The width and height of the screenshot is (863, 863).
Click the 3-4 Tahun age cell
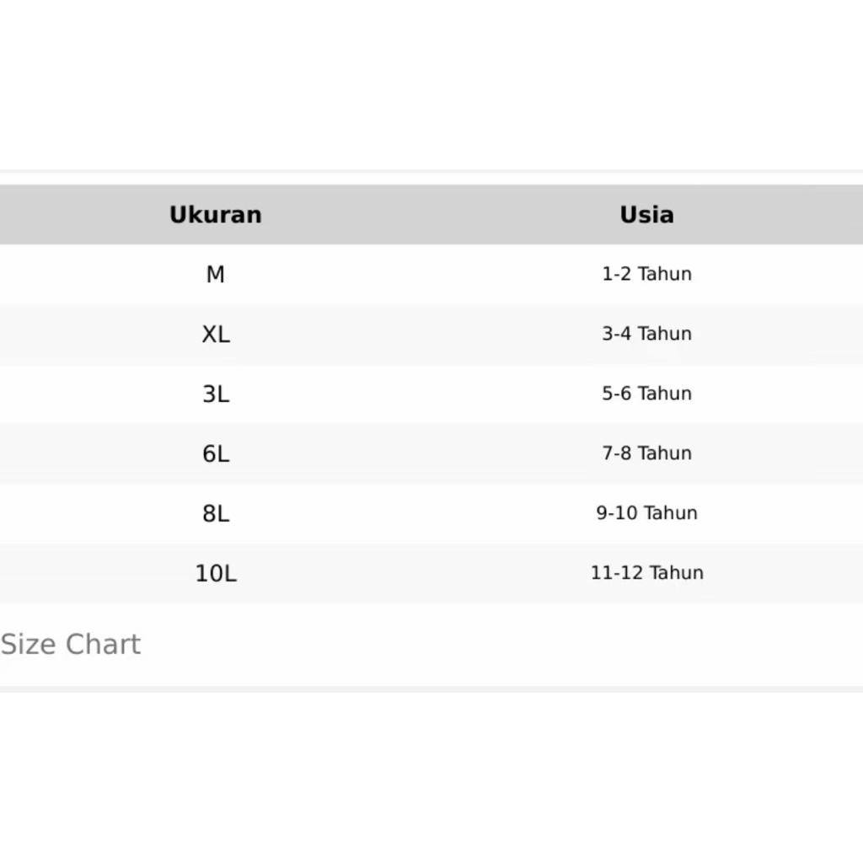(x=646, y=334)
